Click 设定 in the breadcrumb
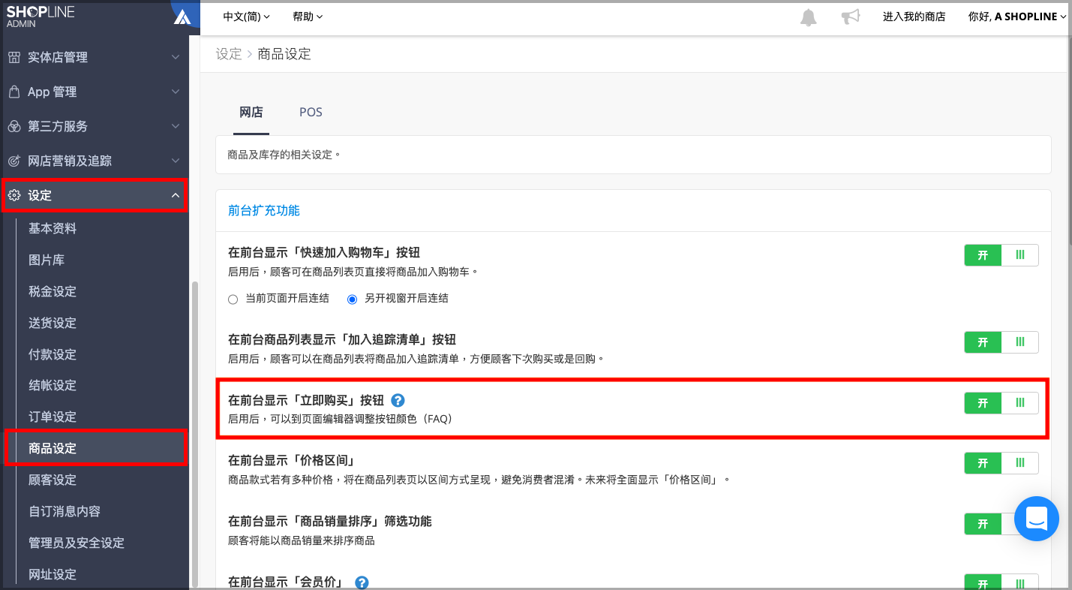The image size is (1072, 590). point(229,54)
